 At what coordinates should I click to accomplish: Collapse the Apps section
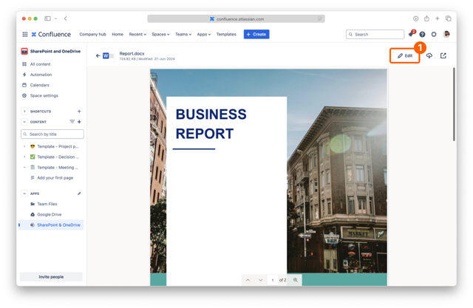(x=24, y=194)
